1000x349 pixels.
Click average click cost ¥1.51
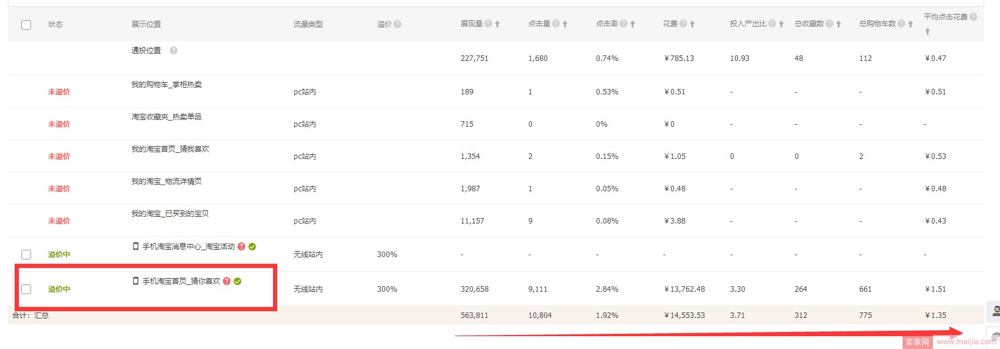pos(935,289)
